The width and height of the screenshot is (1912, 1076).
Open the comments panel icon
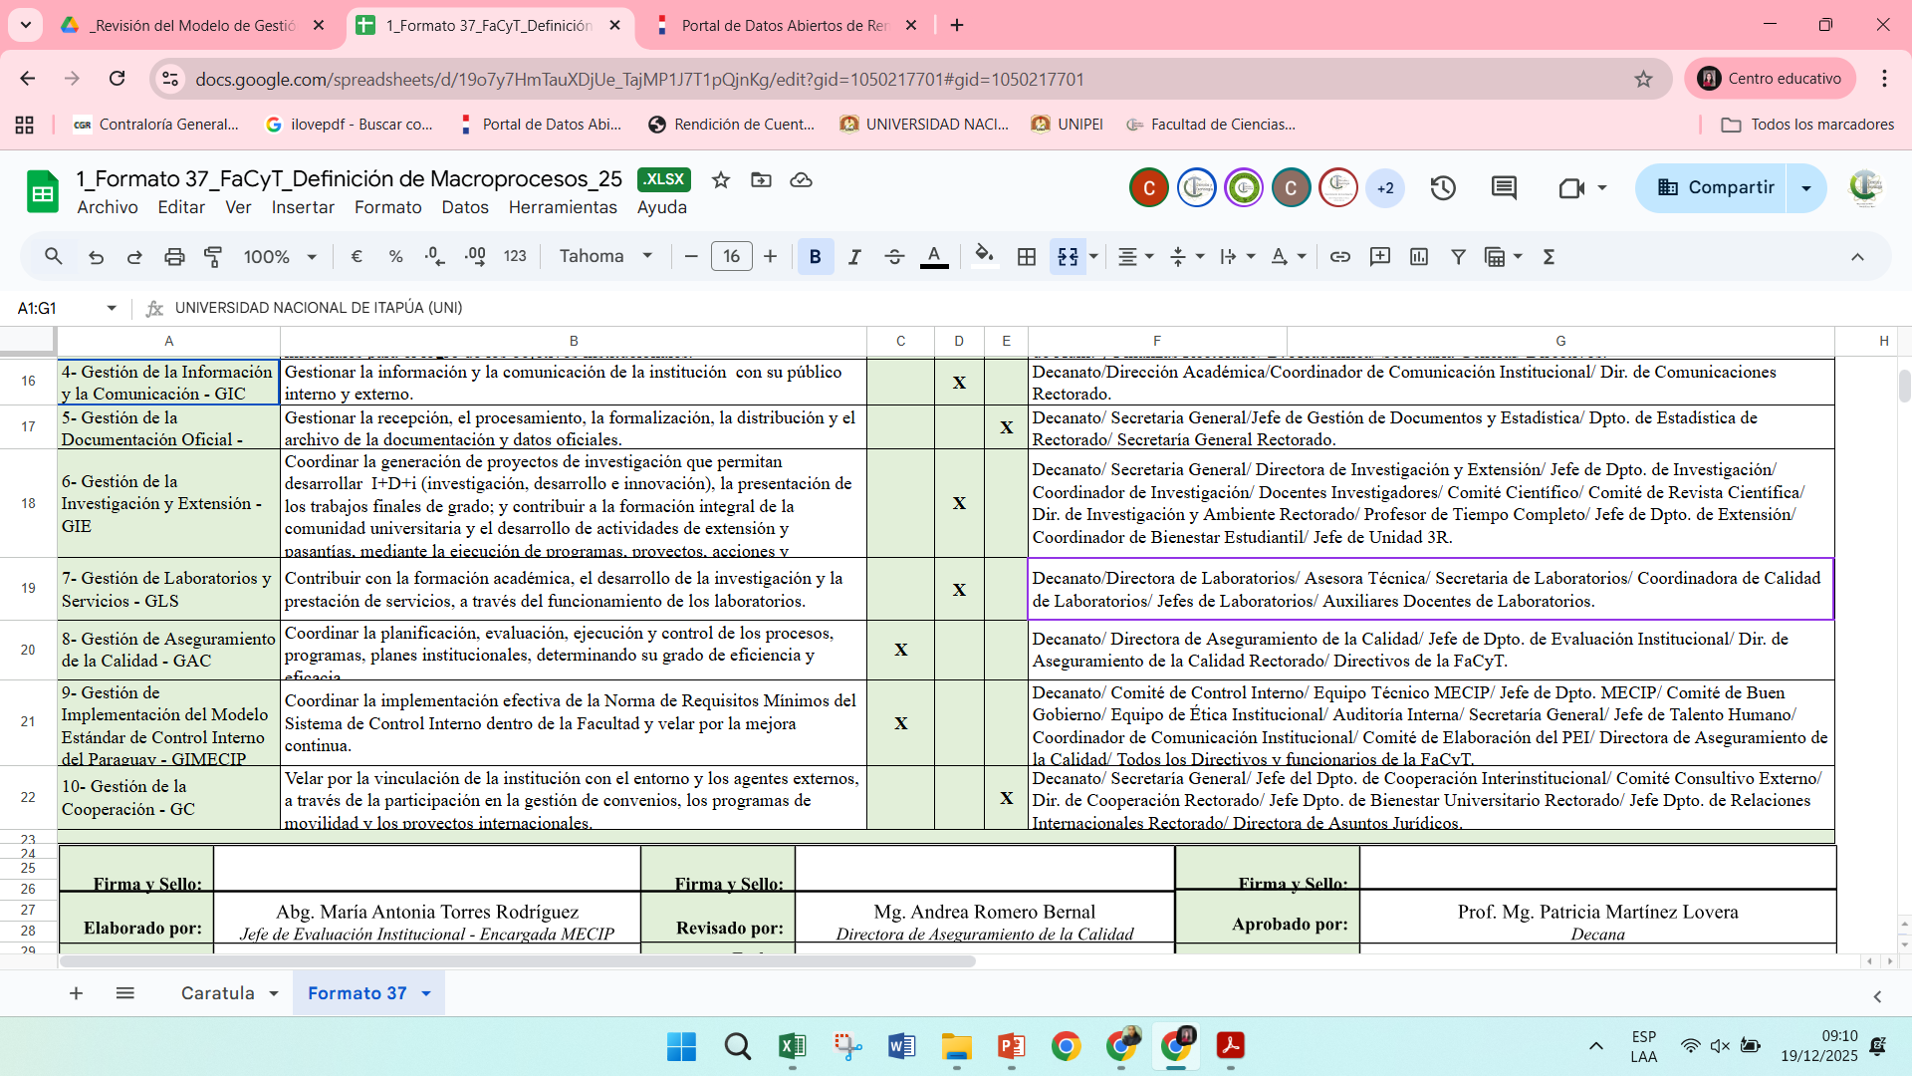pyautogui.click(x=1504, y=188)
